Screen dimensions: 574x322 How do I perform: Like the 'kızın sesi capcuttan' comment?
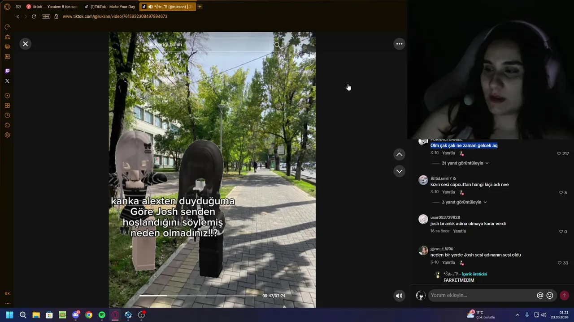561,193
